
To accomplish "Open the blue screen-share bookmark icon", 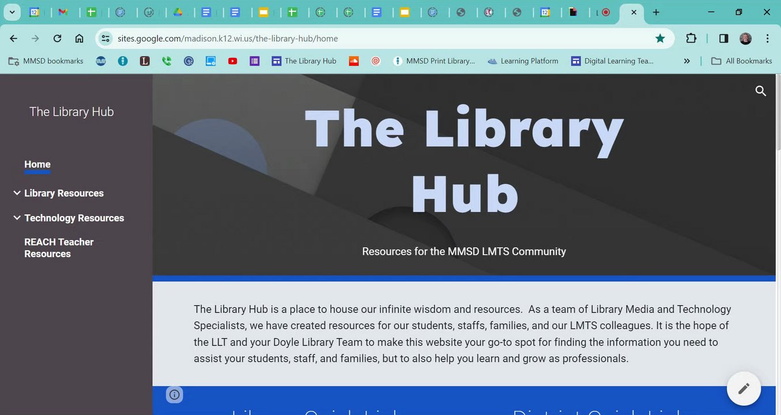I will pos(210,61).
